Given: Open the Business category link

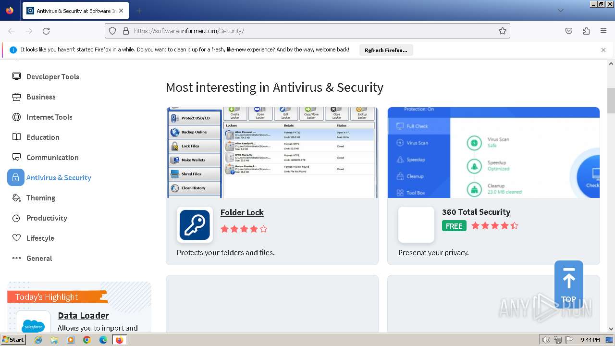Looking at the screenshot, I should (x=41, y=97).
